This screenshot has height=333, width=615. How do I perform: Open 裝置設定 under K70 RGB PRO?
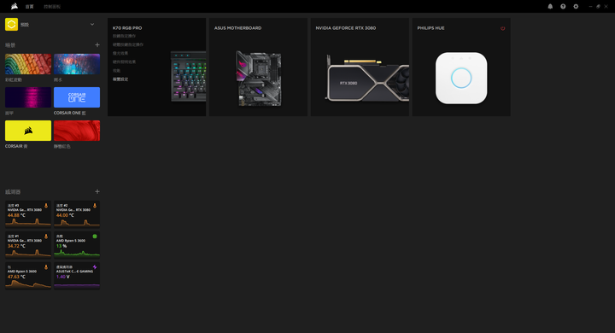click(x=120, y=79)
